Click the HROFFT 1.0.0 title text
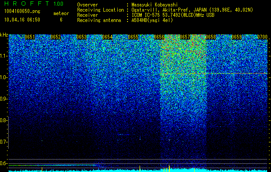Image resolution: width=271 pixels, height=172 pixels. [34, 3]
